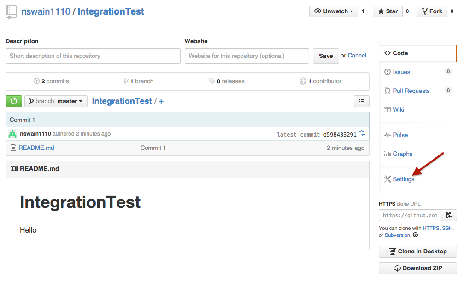Open the Graphs tab
The height and width of the screenshot is (281, 464).
pos(402,154)
